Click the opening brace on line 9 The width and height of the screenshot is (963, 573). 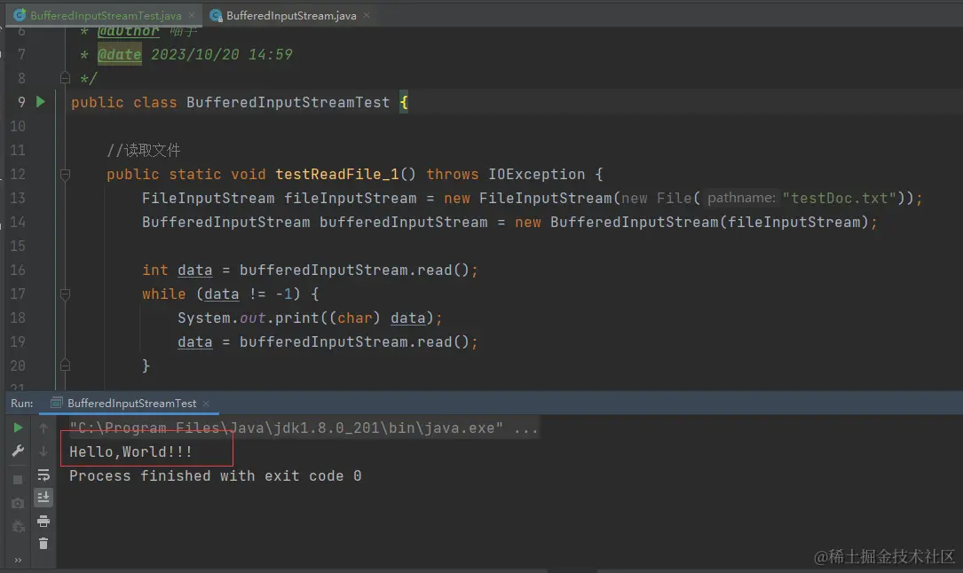[x=404, y=103]
